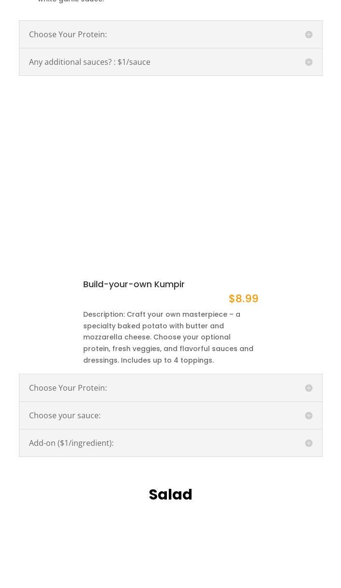341x588 pixels.
Task: Click the Salad section heading
Action: pyautogui.click(x=170, y=495)
